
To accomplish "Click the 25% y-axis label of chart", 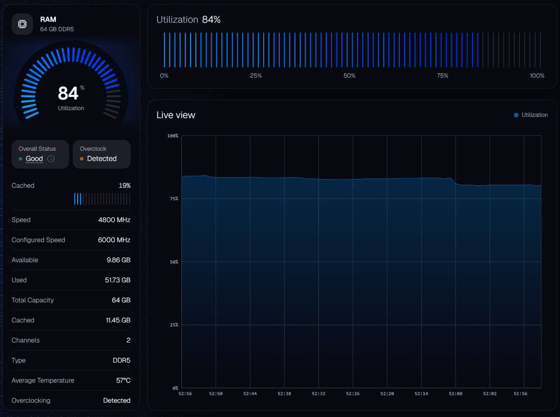I will (x=173, y=325).
